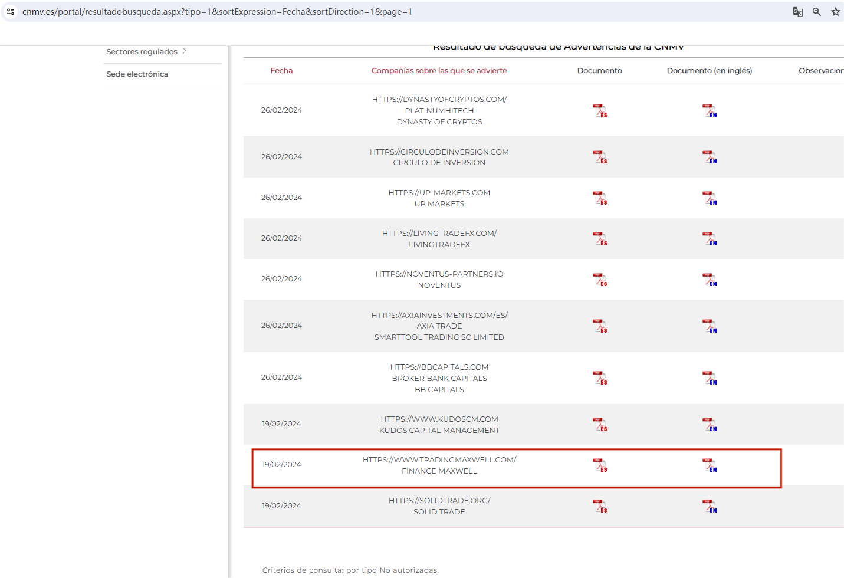Open browser zoom magnifier icon
The width and height of the screenshot is (844, 578).
(x=817, y=12)
